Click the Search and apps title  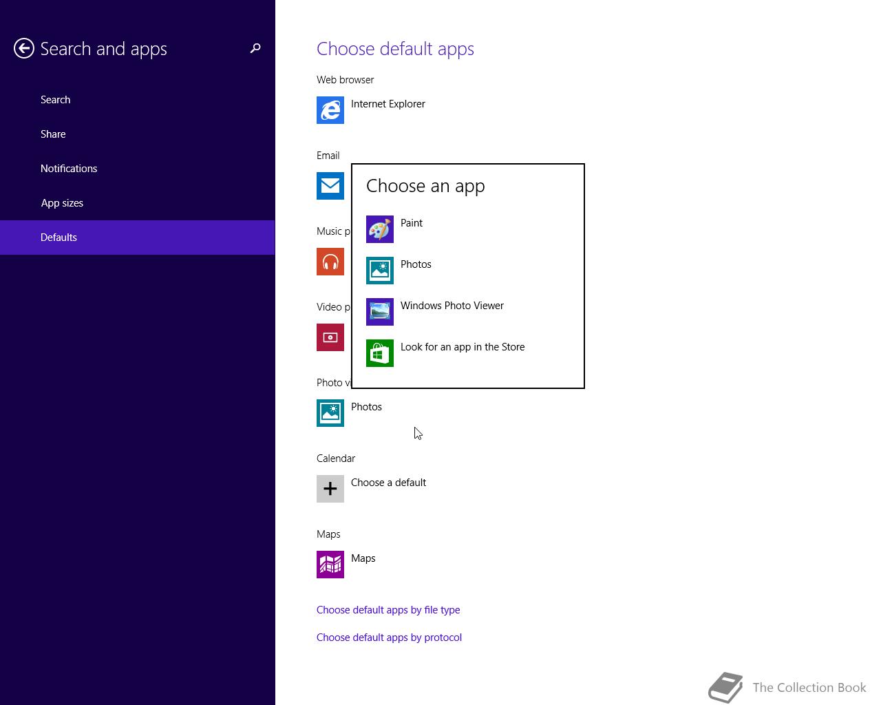[x=103, y=49]
